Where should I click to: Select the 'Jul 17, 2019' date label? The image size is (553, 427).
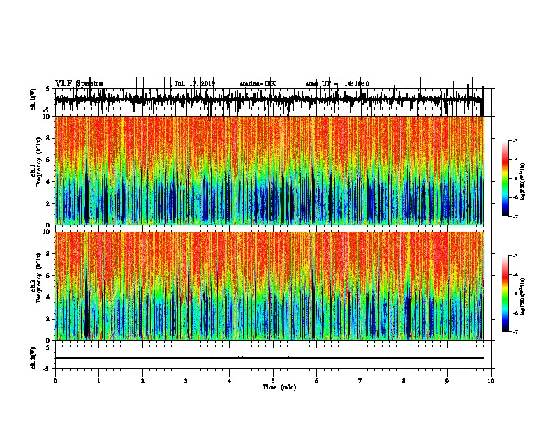click(x=195, y=84)
